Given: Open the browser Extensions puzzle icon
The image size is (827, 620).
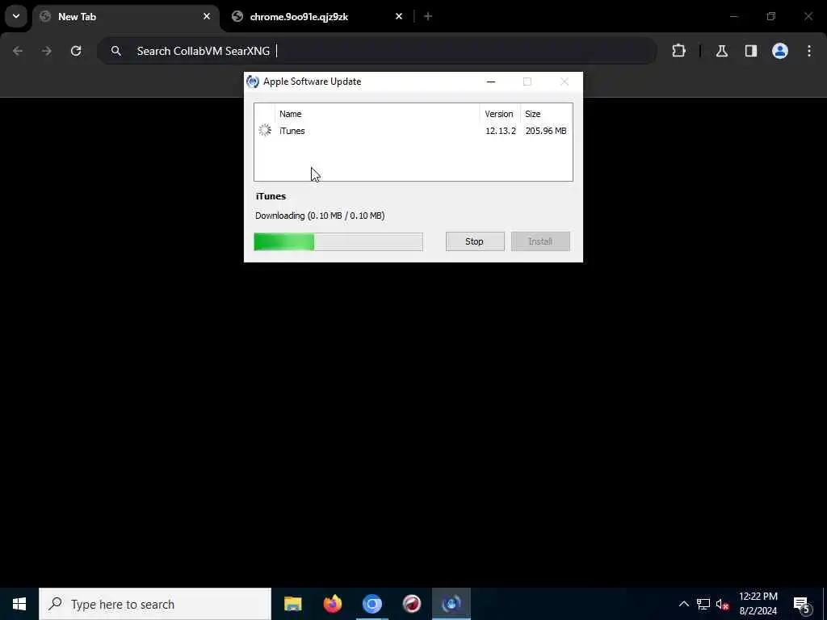Looking at the screenshot, I should coord(678,51).
